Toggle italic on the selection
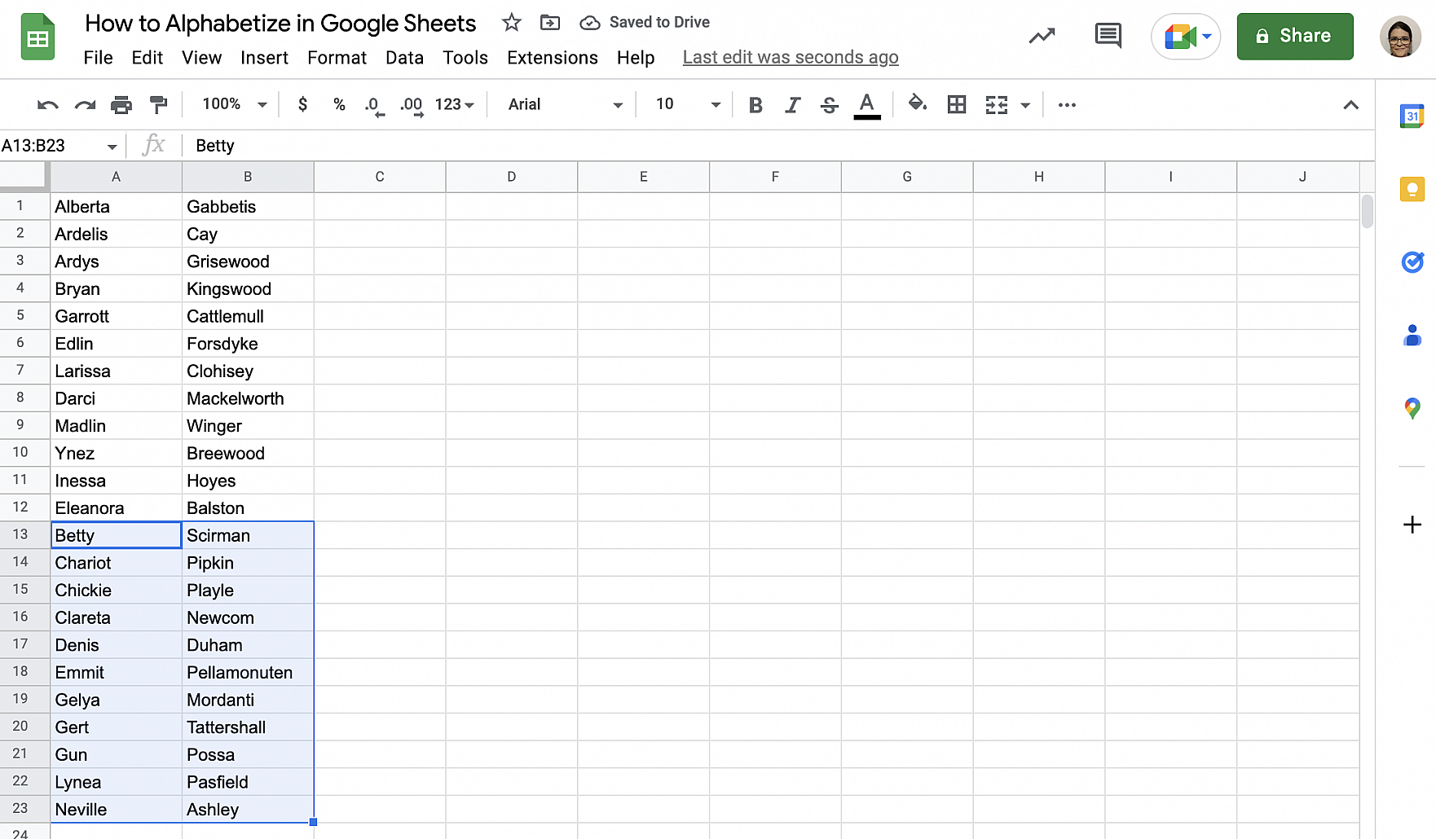 click(x=791, y=104)
